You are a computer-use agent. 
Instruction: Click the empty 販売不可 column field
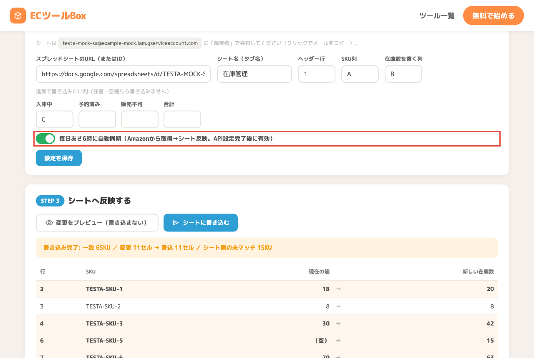click(140, 119)
